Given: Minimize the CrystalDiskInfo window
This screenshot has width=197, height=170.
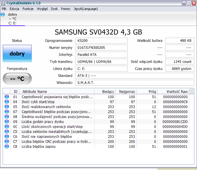Looking at the screenshot, I should 184,3.
